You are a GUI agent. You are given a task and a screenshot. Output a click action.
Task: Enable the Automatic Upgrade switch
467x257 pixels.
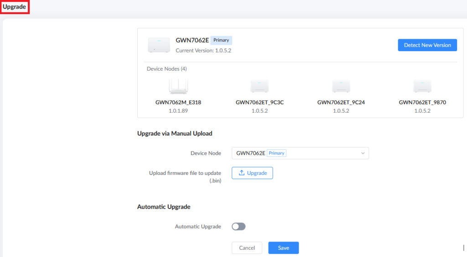(239, 226)
